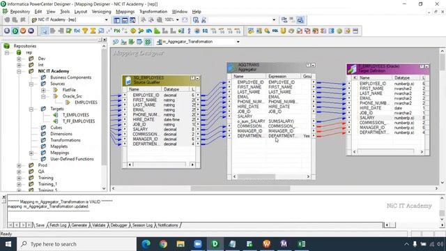This screenshot has width=446, height=251.
Task: Expand the Mappings node
Action: (31, 153)
